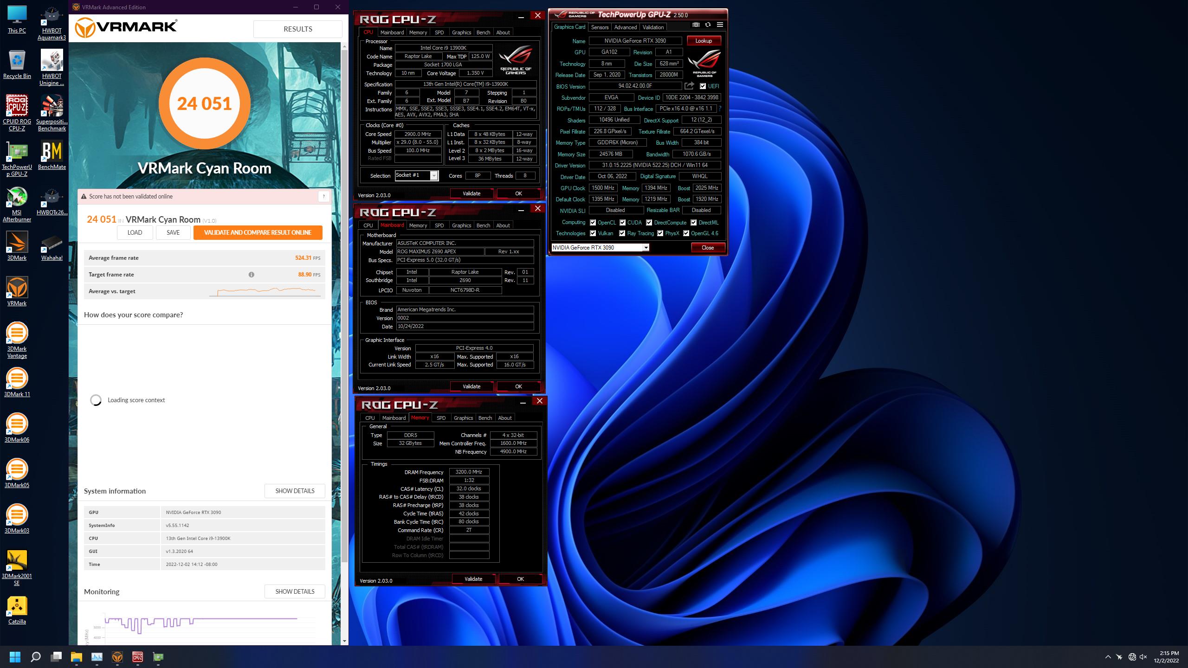Viewport: 1188px width, 668px height.
Task: Select the Catzilla desktop icon
Action: [17, 610]
